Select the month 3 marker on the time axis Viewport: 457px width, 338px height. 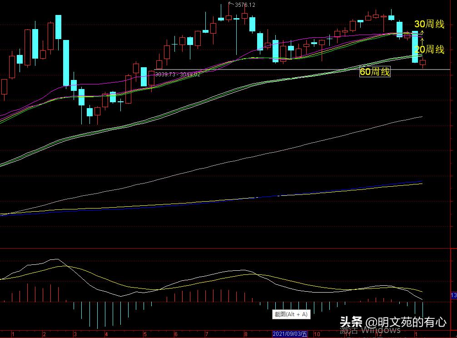(x=75, y=334)
